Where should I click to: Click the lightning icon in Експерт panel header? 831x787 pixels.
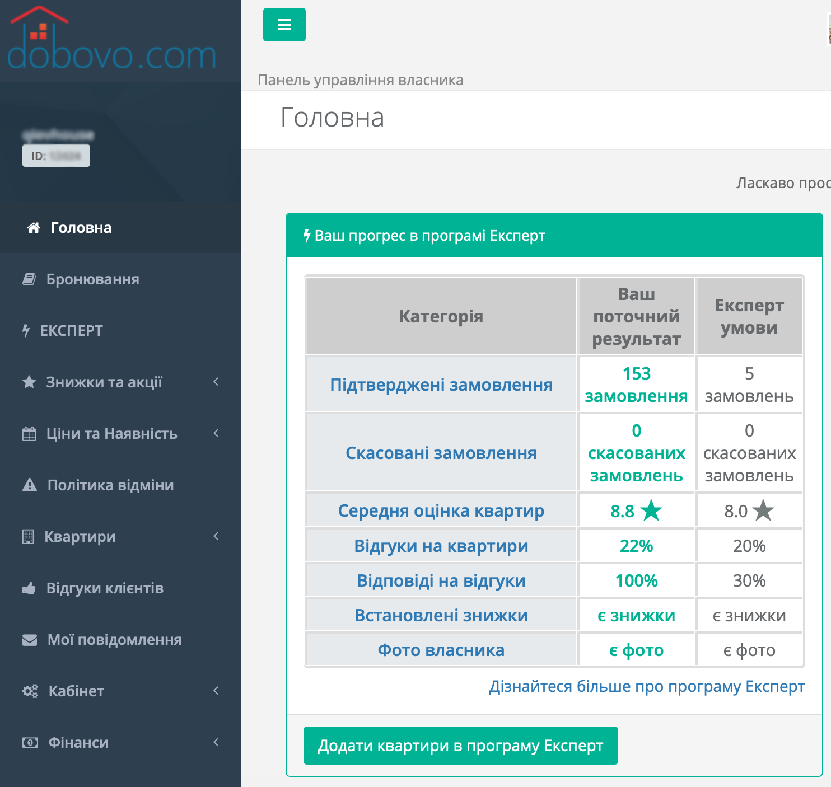coord(307,236)
